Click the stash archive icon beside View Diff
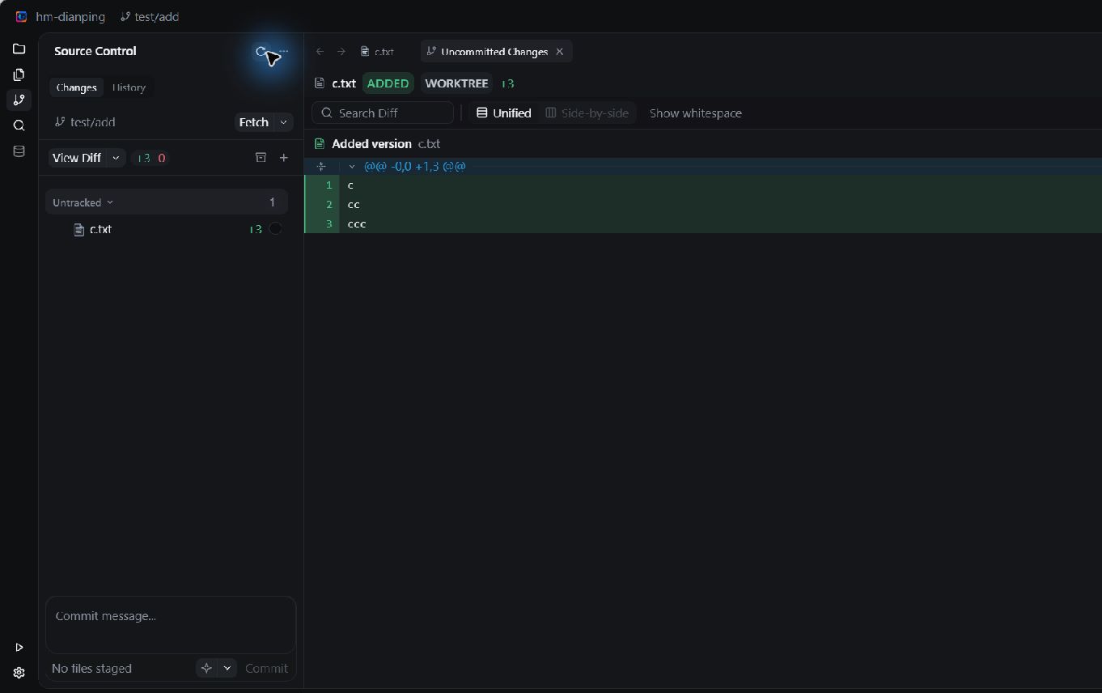The width and height of the screenshot is (1102, 693). tap(261, 158)
